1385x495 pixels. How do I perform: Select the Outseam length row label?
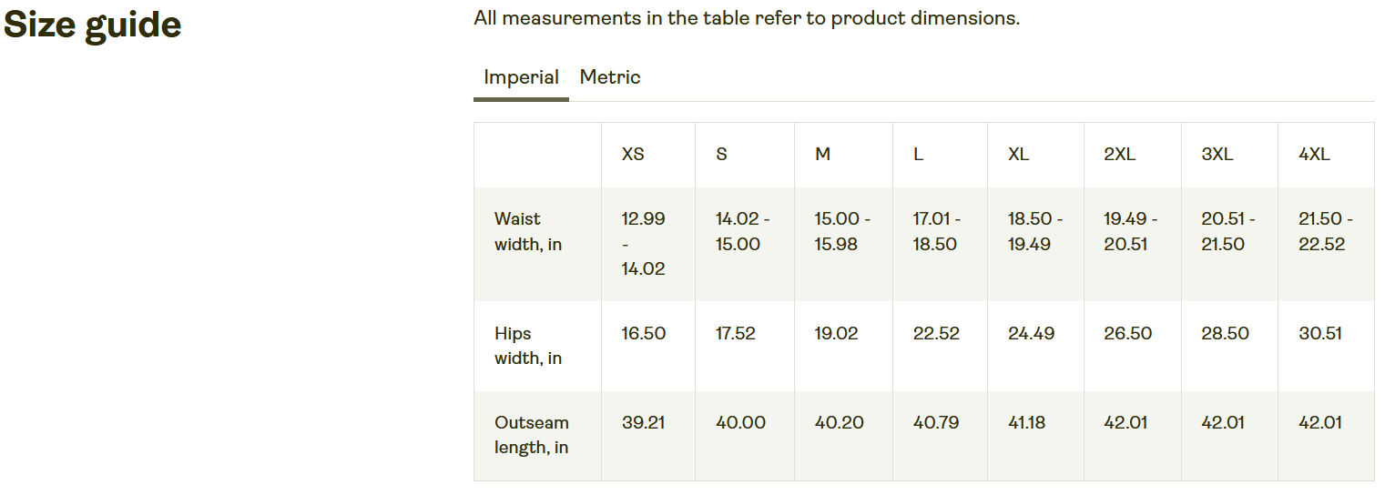532,435
